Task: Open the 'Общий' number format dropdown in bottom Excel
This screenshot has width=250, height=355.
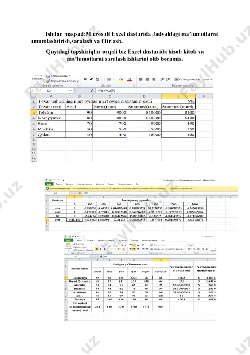Action: (208, 245)
